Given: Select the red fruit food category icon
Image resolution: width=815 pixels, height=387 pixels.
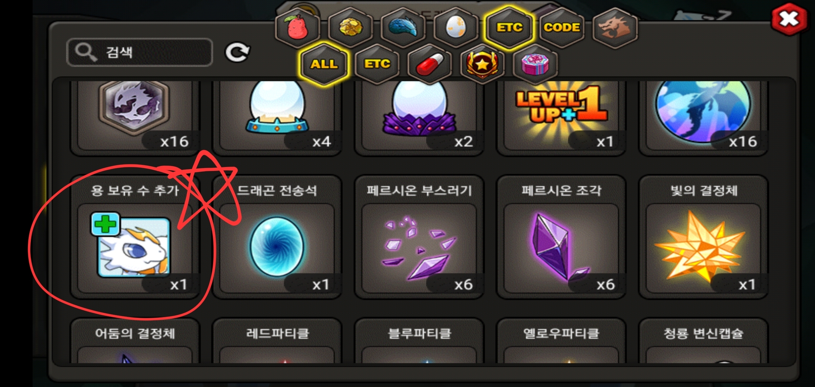Looking at the screenshot, I should pyautogui.click(x=297, y=27).
